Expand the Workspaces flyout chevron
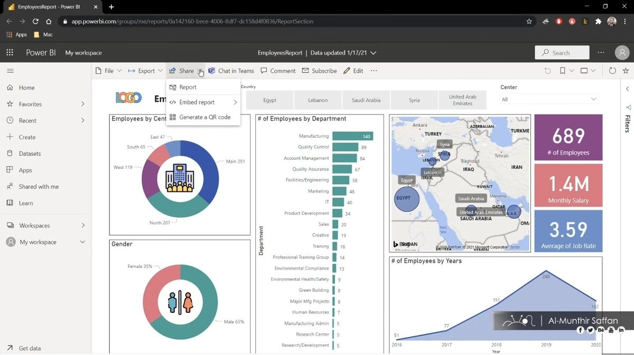Image resolution: width=634 pixels, height=355 pixels. (82, 226)
